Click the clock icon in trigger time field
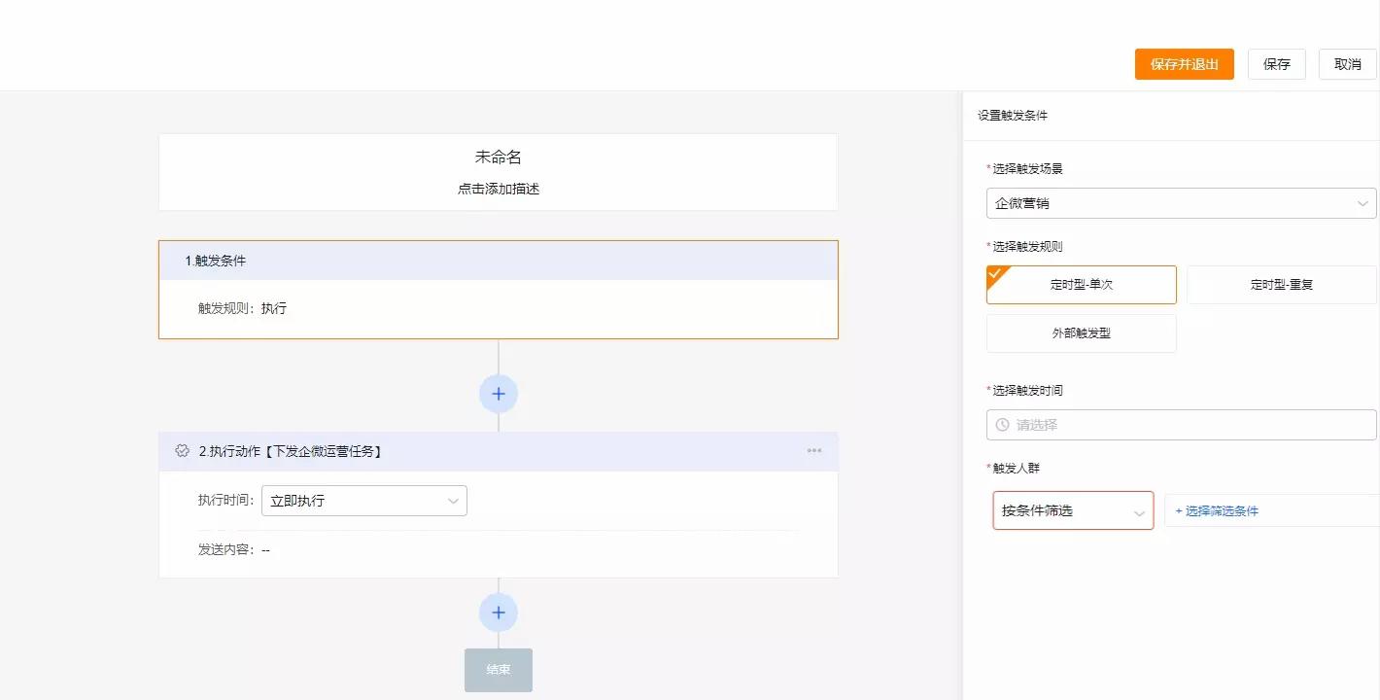This screenshot has width=1380, height=700. 1002,425
